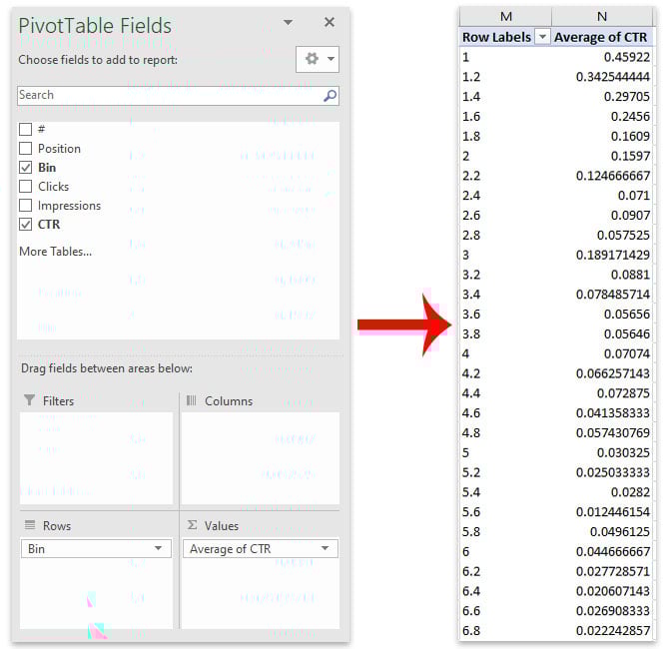Viewport: 667px width, 649px height.
Task: Click the Impressions field name
Action: click(x=69, y=206)
